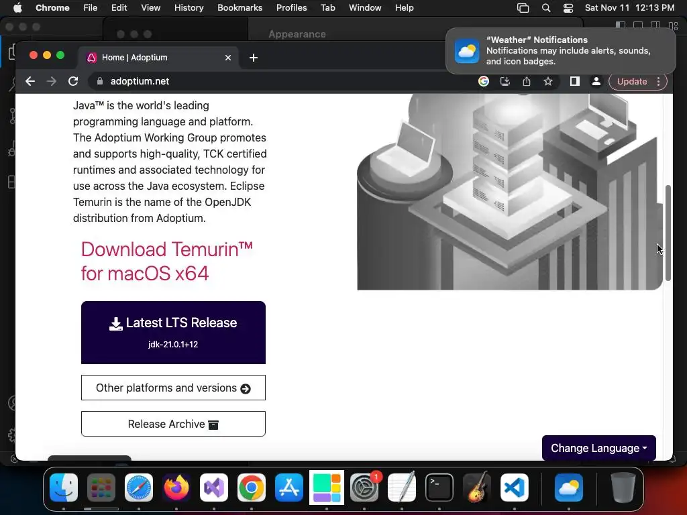Click the install app icon in address bar
The image size is (687, 515).
[505, 81]
